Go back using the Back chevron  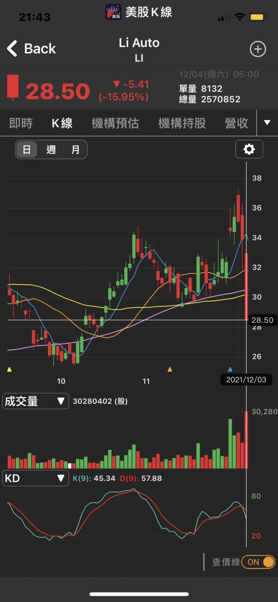pyautogui.click(x=12, y=49)
